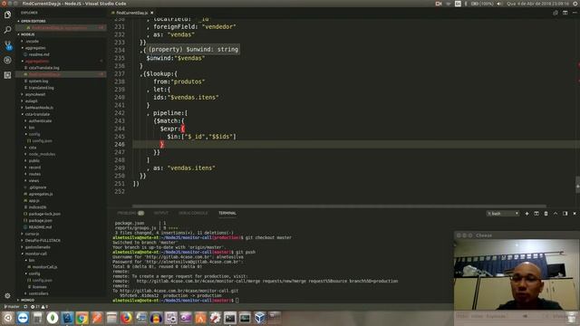Open Ubuntu dash launcher in dock
Image resolution: width=580 pixels, height=326 pixels.
(x=8, y=318)
